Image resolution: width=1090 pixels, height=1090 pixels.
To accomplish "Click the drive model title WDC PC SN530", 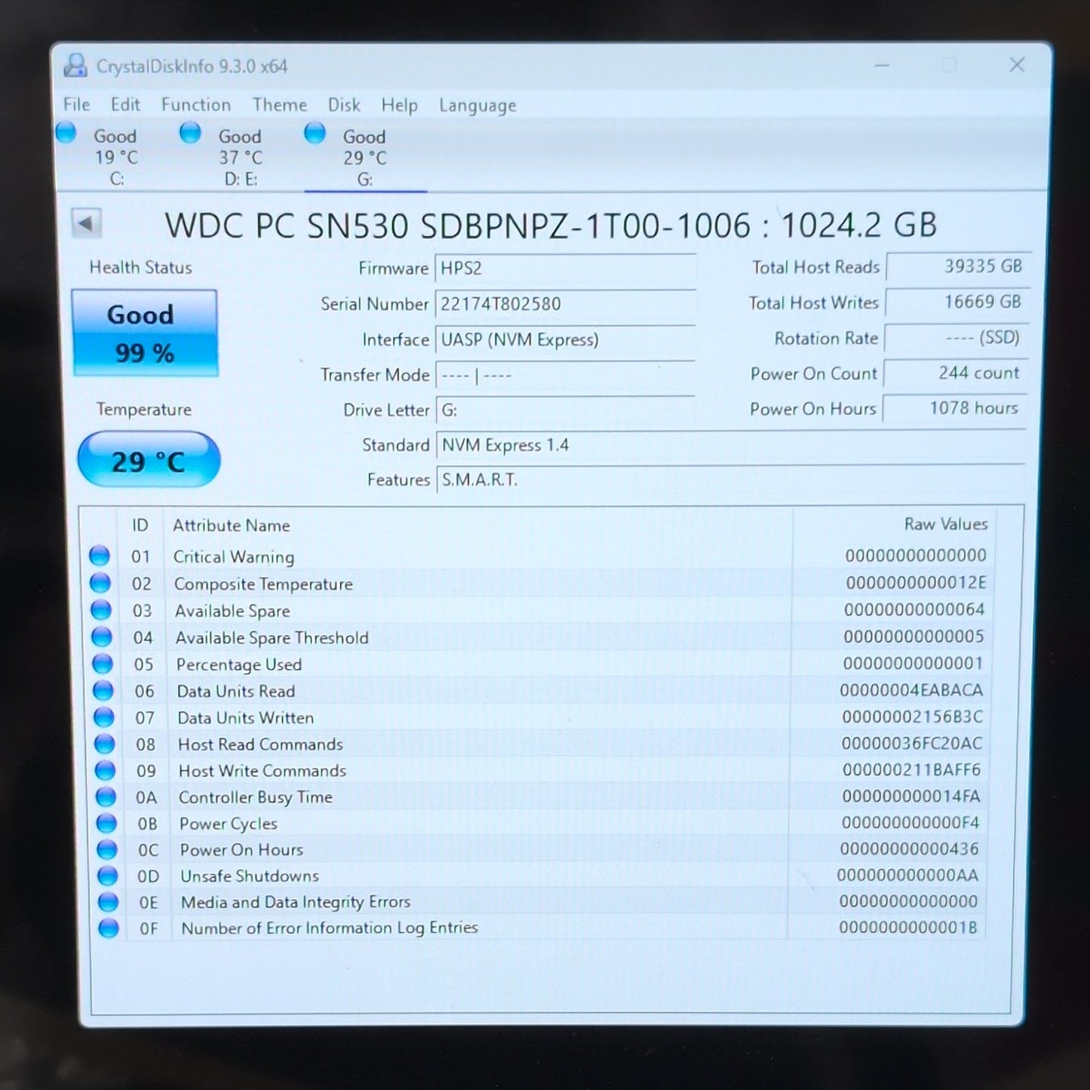I will point(551,225).
